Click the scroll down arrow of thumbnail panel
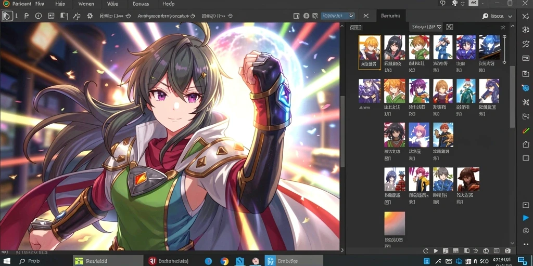 [513, 243]
